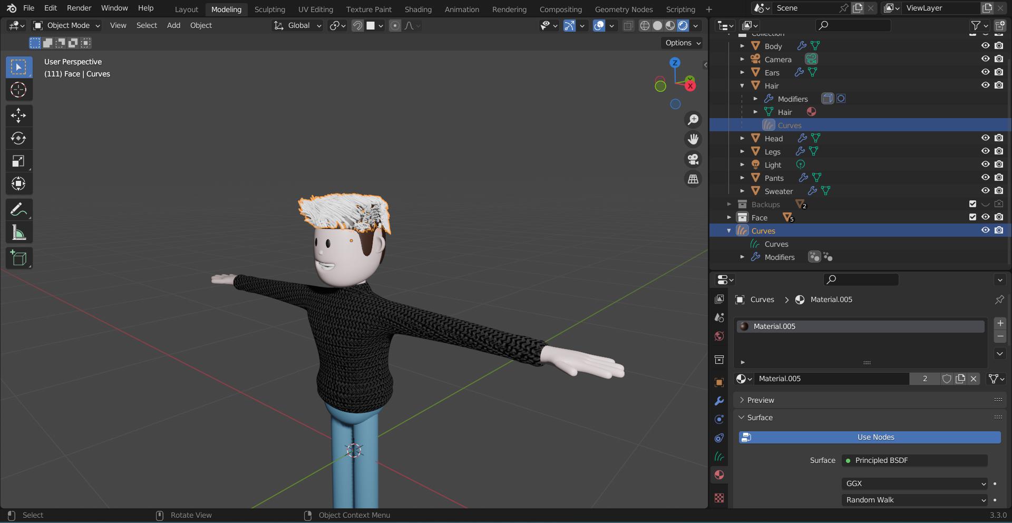1012x523 pixels.
Task: Hide the Head object in viewport
Action: [x=985, y=138]
